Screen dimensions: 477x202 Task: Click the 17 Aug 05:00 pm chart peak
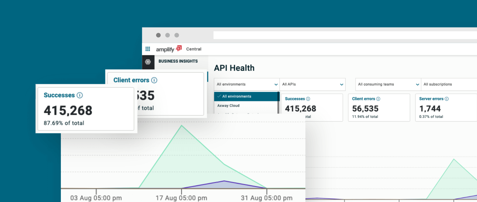pyautogui.click(x=182, y=126)
